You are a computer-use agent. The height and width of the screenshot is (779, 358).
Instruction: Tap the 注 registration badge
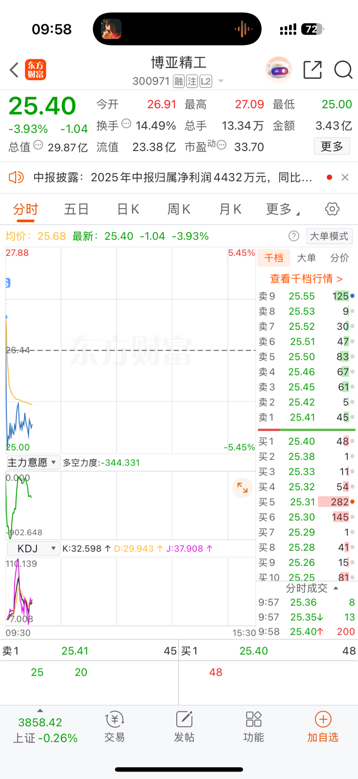(192, 82)
